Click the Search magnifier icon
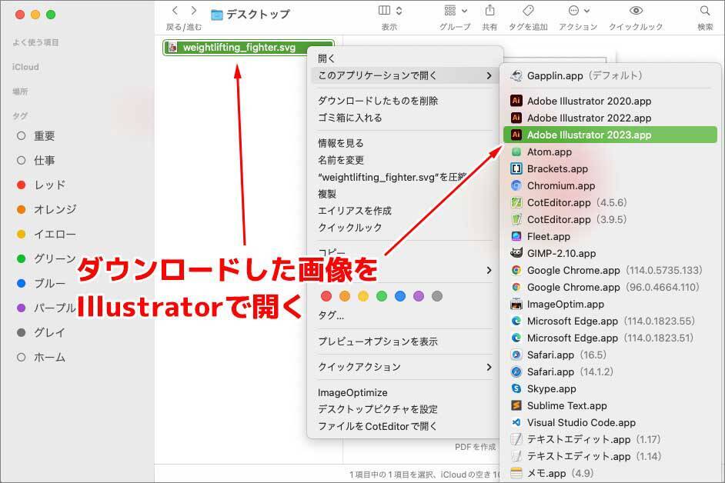725x483 pixels. click(705, 12)
